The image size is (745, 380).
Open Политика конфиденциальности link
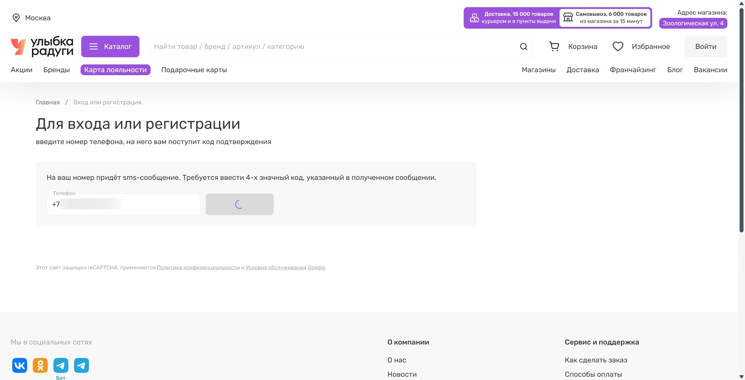[198, 268]
